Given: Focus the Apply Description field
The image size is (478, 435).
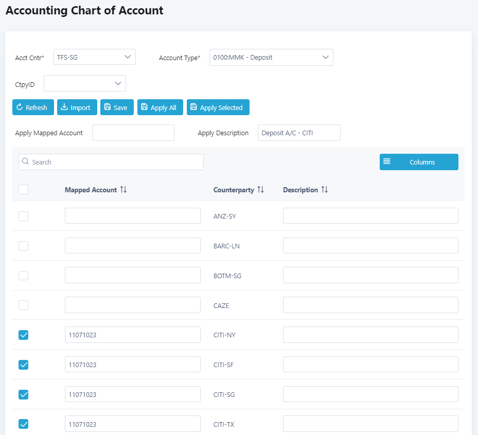Looking at the screenshot, I should point(299,133).
